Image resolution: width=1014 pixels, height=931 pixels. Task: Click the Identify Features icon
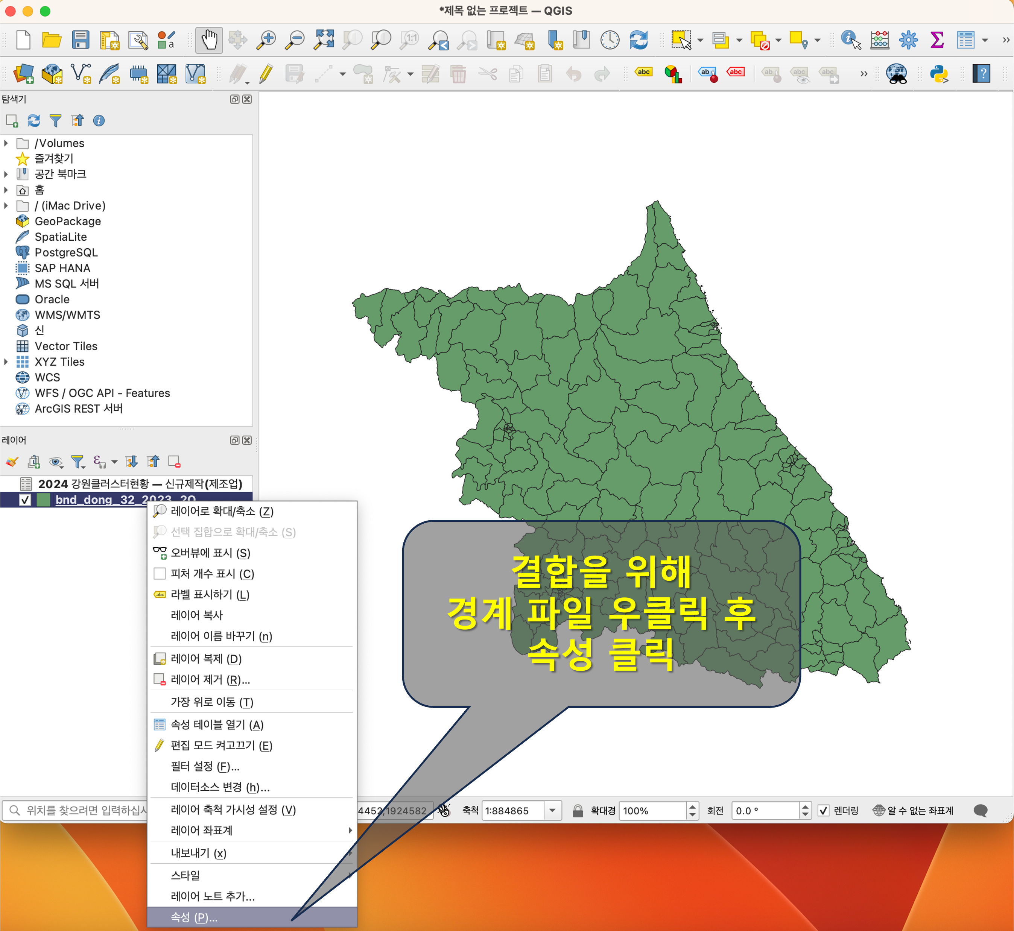pos(851,40)
